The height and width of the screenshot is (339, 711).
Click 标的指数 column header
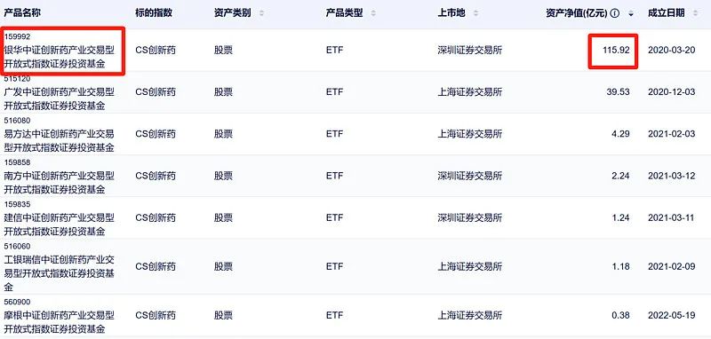[154, 13]
